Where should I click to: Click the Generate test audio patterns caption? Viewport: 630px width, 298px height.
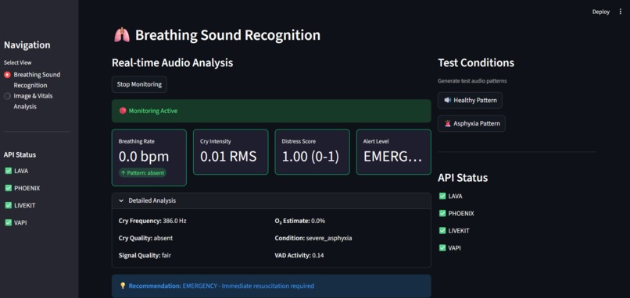[x=472, y=81]
